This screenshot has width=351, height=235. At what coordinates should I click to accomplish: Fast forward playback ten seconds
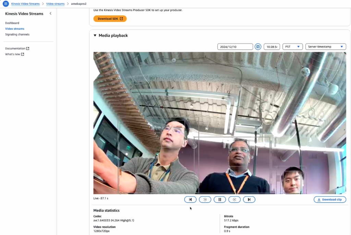(x=234, y=199)
